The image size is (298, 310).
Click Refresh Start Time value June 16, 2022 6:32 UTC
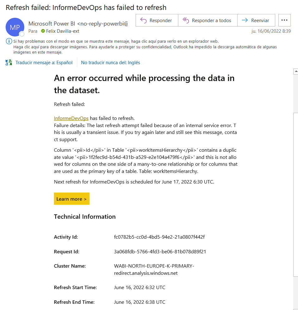pos(140,288)
